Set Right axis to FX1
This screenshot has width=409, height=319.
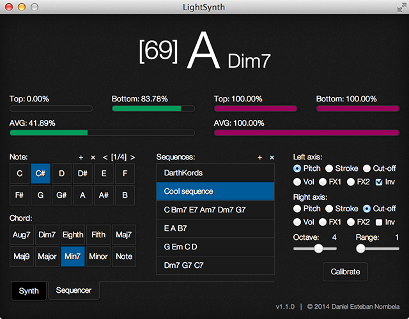coord(323,222)
